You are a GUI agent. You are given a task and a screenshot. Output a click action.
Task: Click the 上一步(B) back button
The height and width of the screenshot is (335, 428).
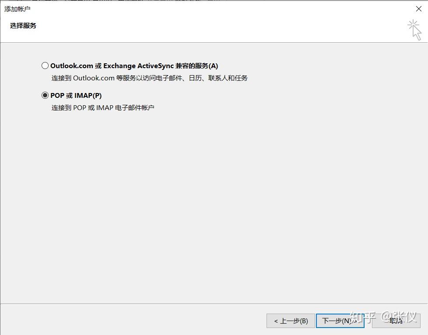(291, 321)
